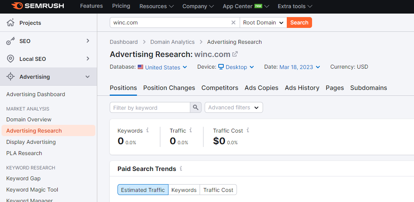
Task: Open Projects home icon
Action: click(10, 22)
